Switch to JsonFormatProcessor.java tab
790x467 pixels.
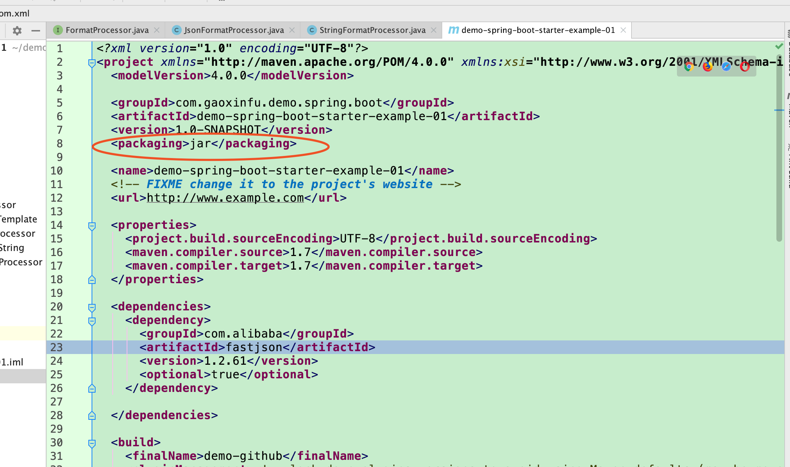click(234, 30)
